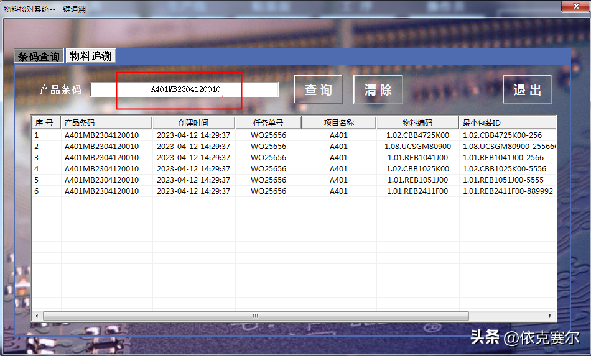Screen dimensions: 591x356
Task: Click package ID 1.01.REB2411F00-889992
Action: 508,191
